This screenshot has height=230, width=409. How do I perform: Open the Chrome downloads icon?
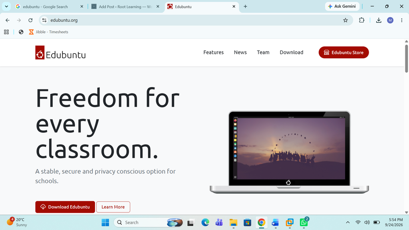[x=379, y=20]
